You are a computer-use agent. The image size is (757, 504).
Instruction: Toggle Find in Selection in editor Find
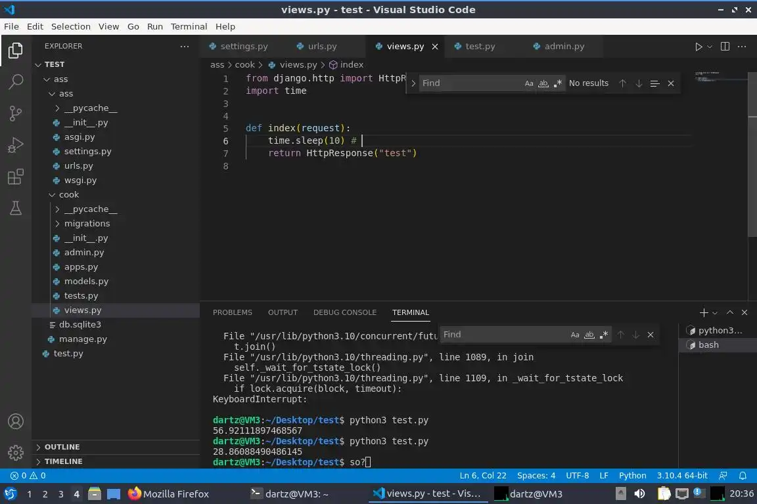pyautogui.click(x=654, y=83)
